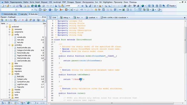187x105 pixels.
Task: Click the open file folder icon
Action: point(8,6)
